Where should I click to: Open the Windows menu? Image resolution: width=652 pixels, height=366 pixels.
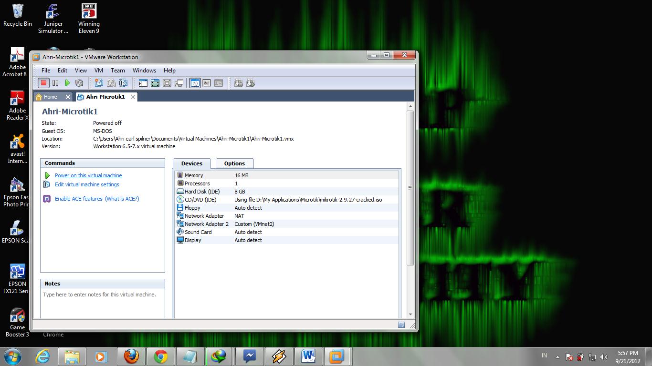pos(144,70)
